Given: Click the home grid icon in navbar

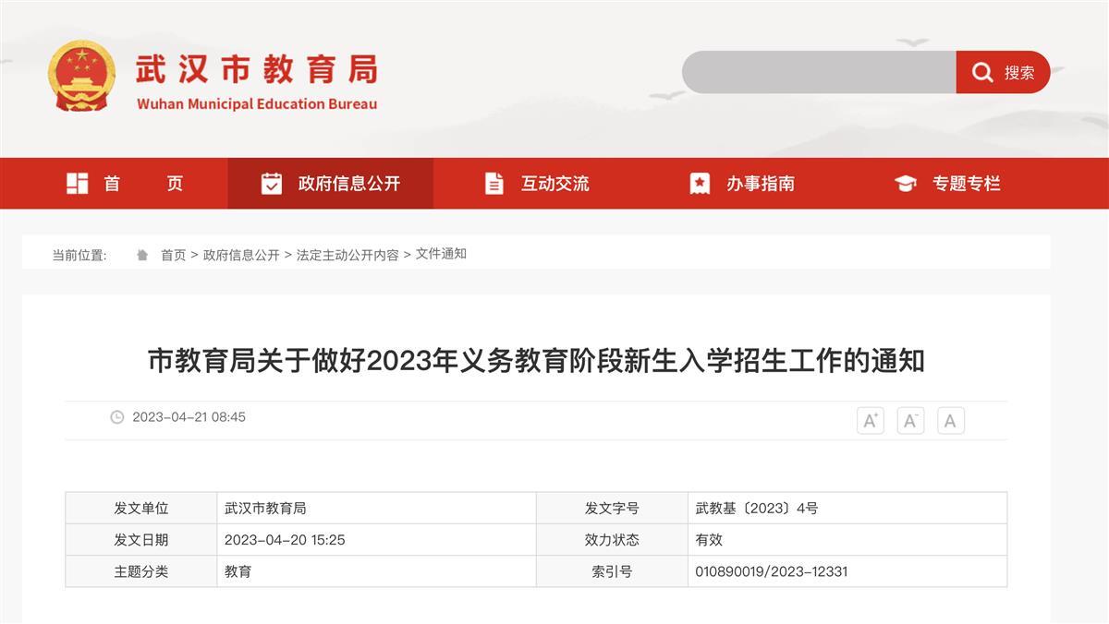Looking at the screenshot, I should 78,184.
